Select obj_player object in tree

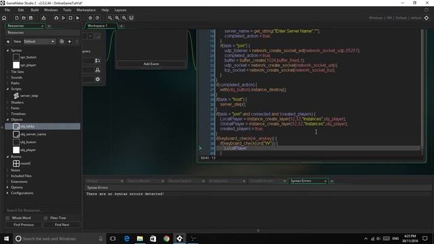[x=28, y=150]
